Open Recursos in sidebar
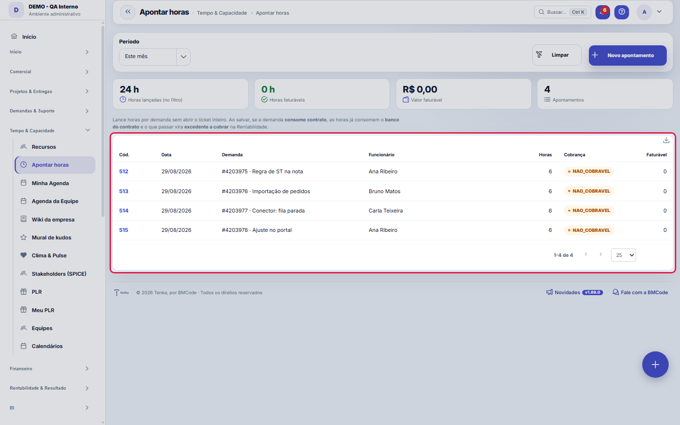The image size is (680, 425). click(55, 147)
